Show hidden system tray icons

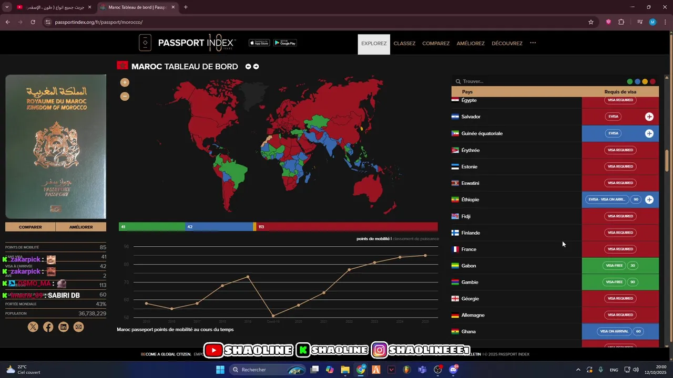(x=578, y=370)
